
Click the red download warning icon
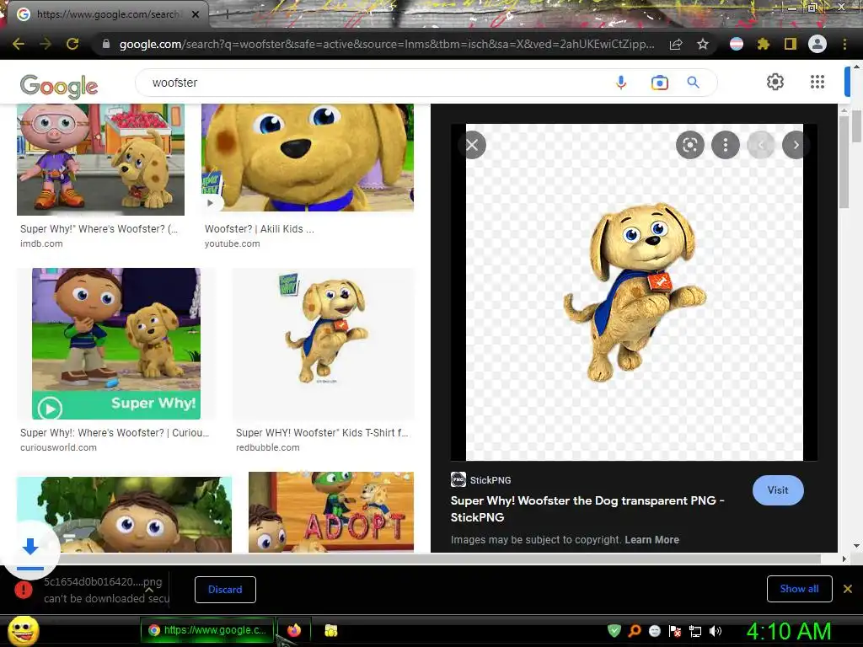(23, 590)
